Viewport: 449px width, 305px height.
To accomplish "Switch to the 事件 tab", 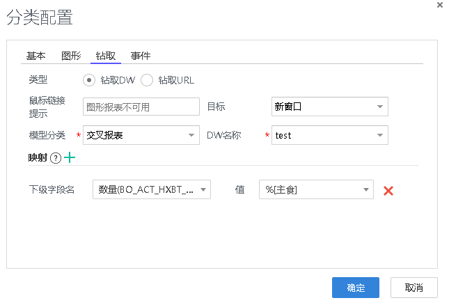I will (x=141, y=56).
